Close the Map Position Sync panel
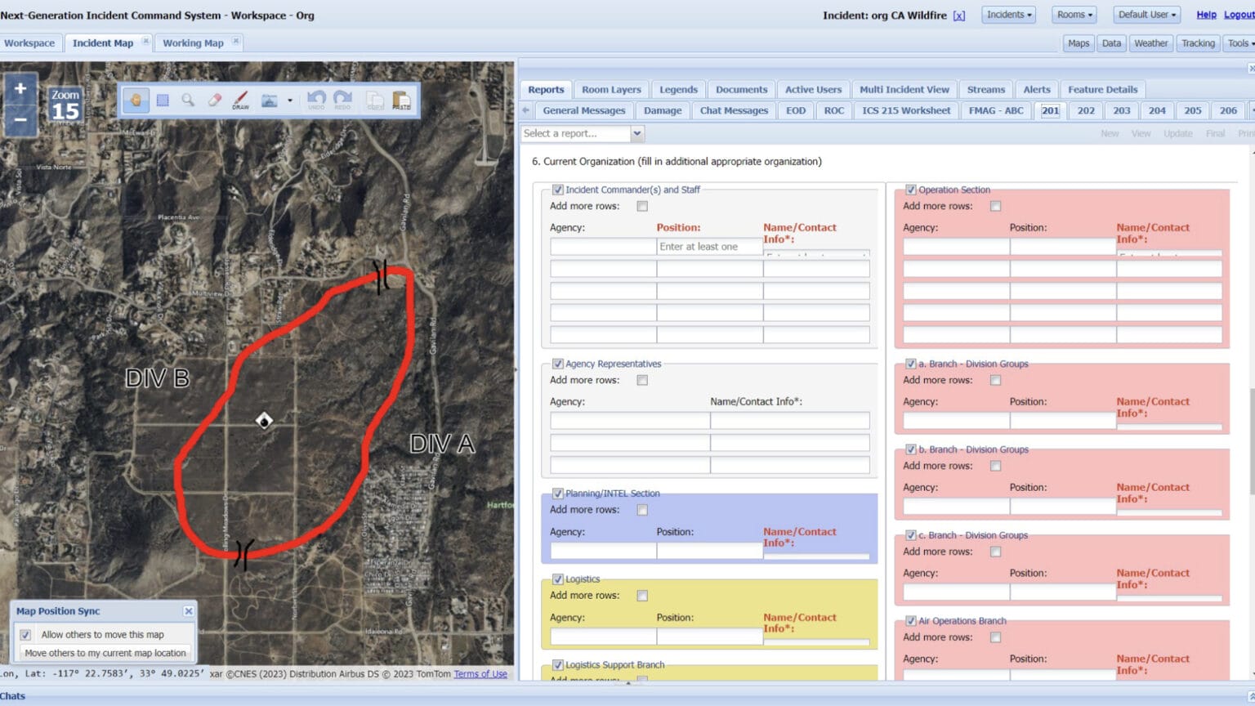Image resolution: width=1255 pixels, height=706 pixels. pyautogui.click(x=189, y=611)
